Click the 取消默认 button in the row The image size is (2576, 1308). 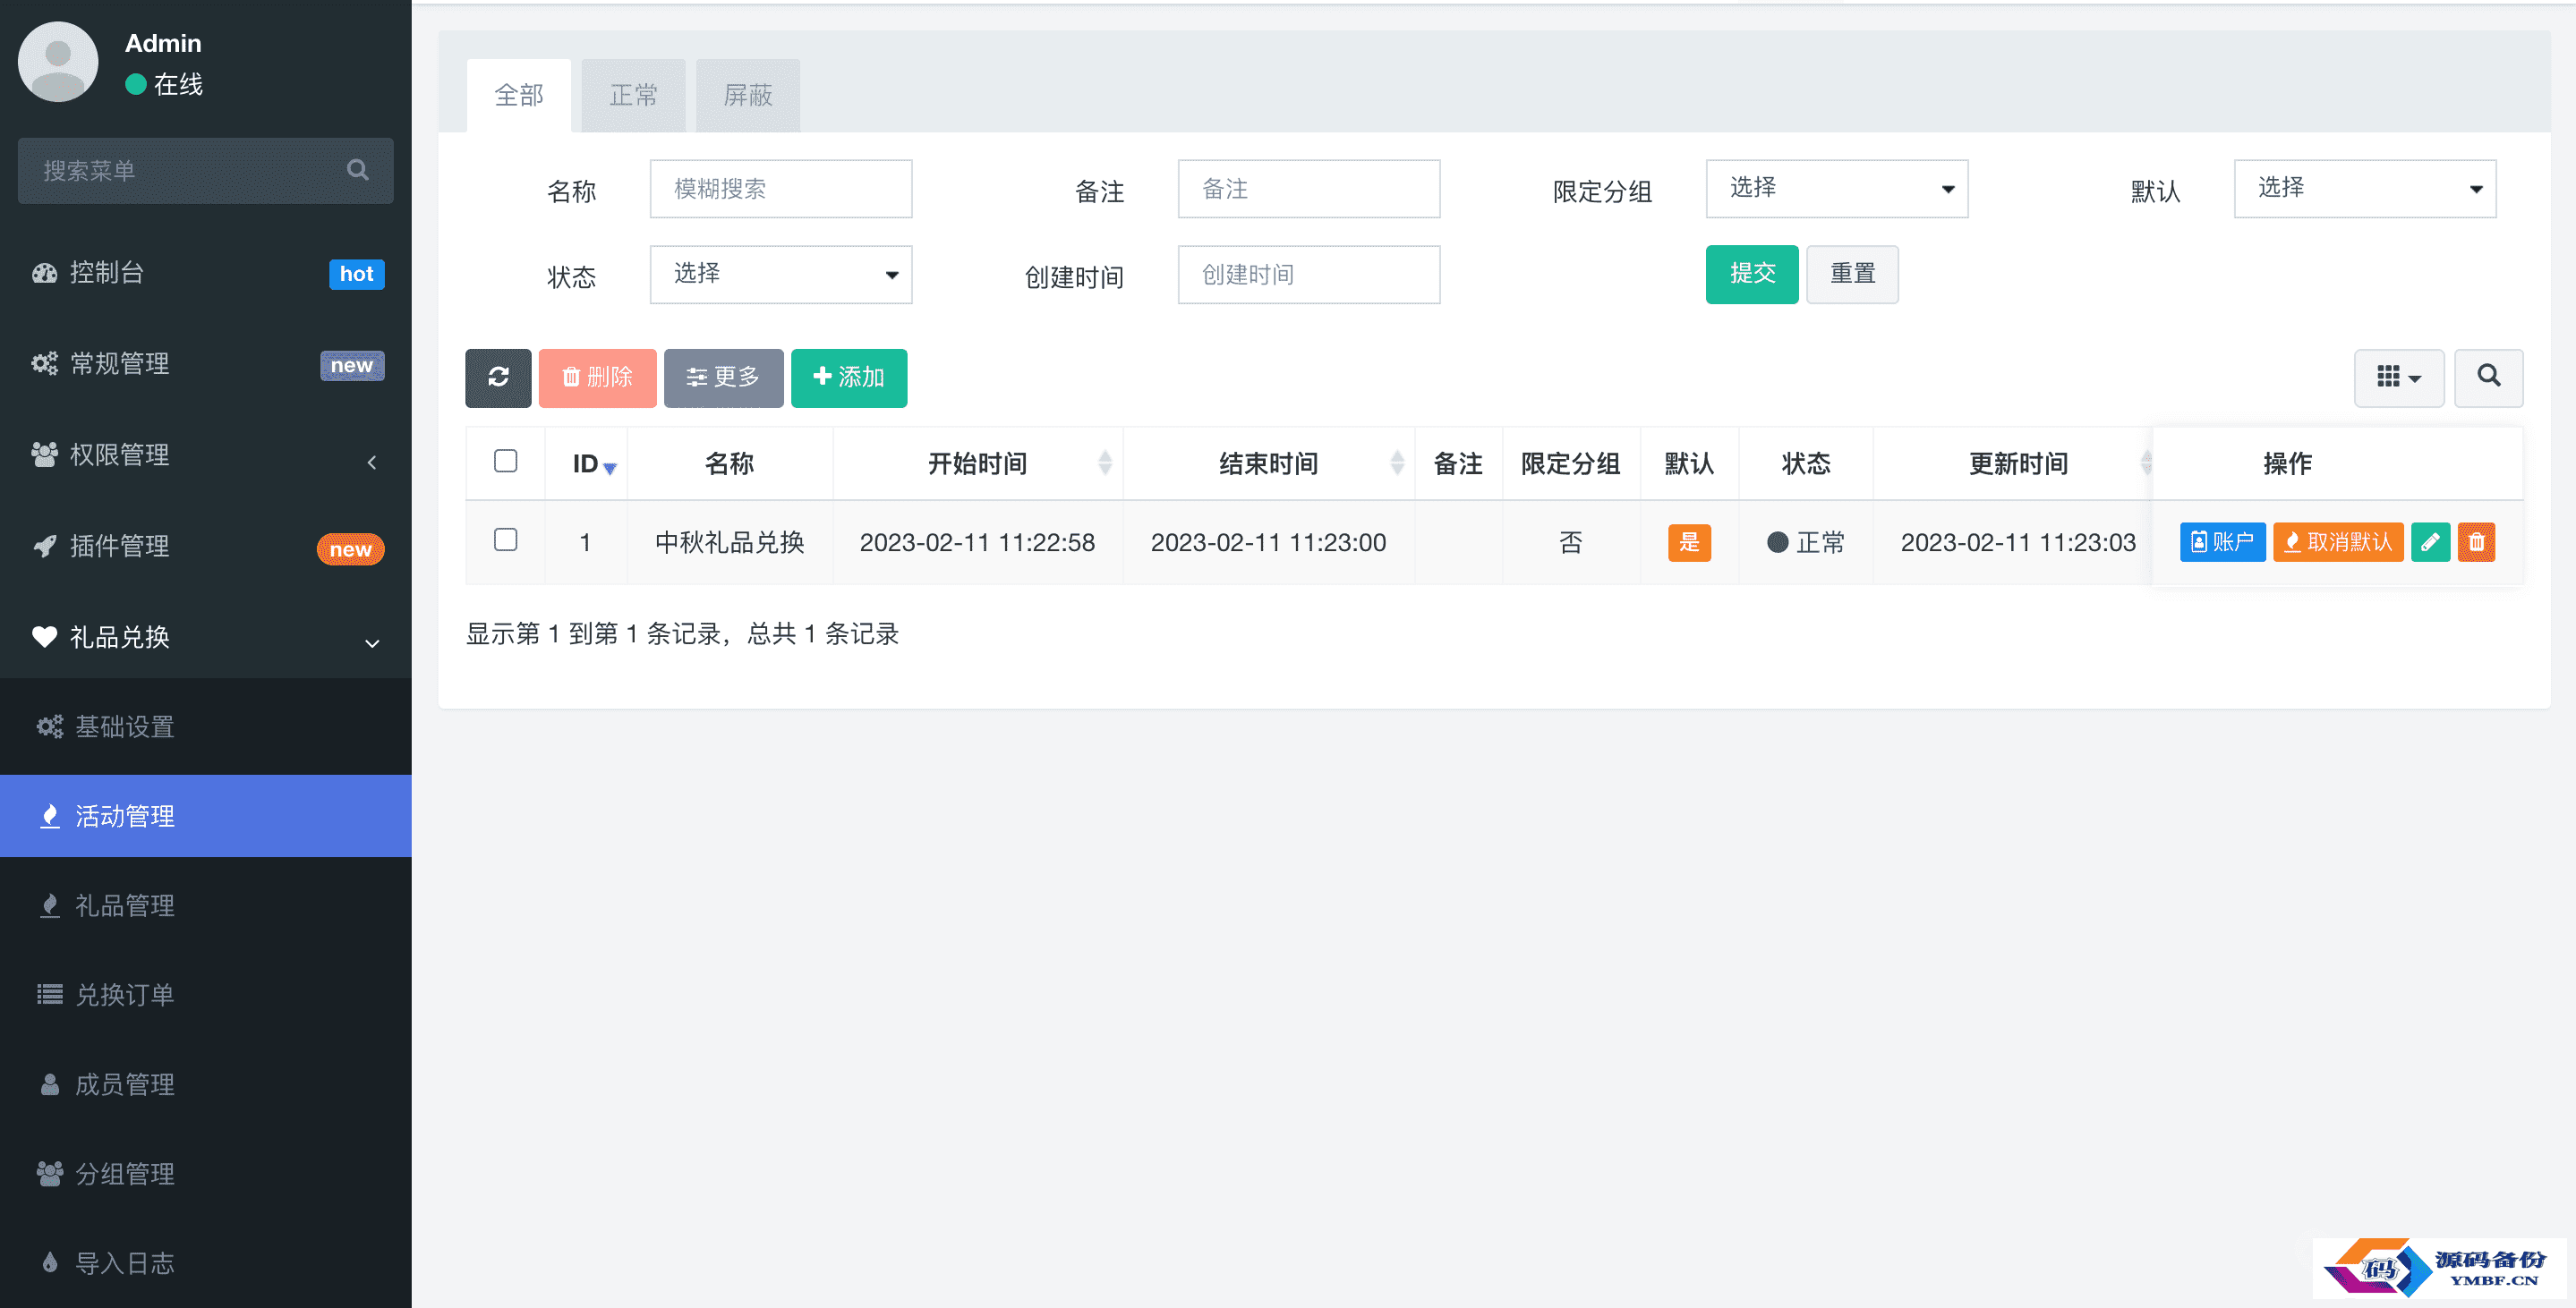pos(2338,542)
